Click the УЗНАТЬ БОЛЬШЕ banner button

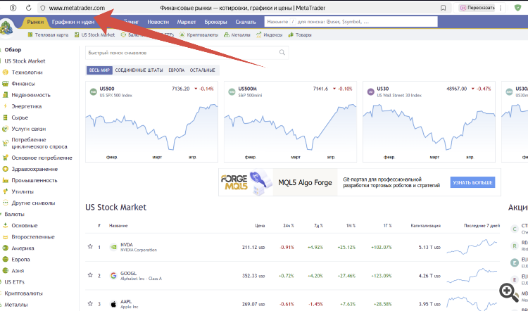click(x=472, y=182)
